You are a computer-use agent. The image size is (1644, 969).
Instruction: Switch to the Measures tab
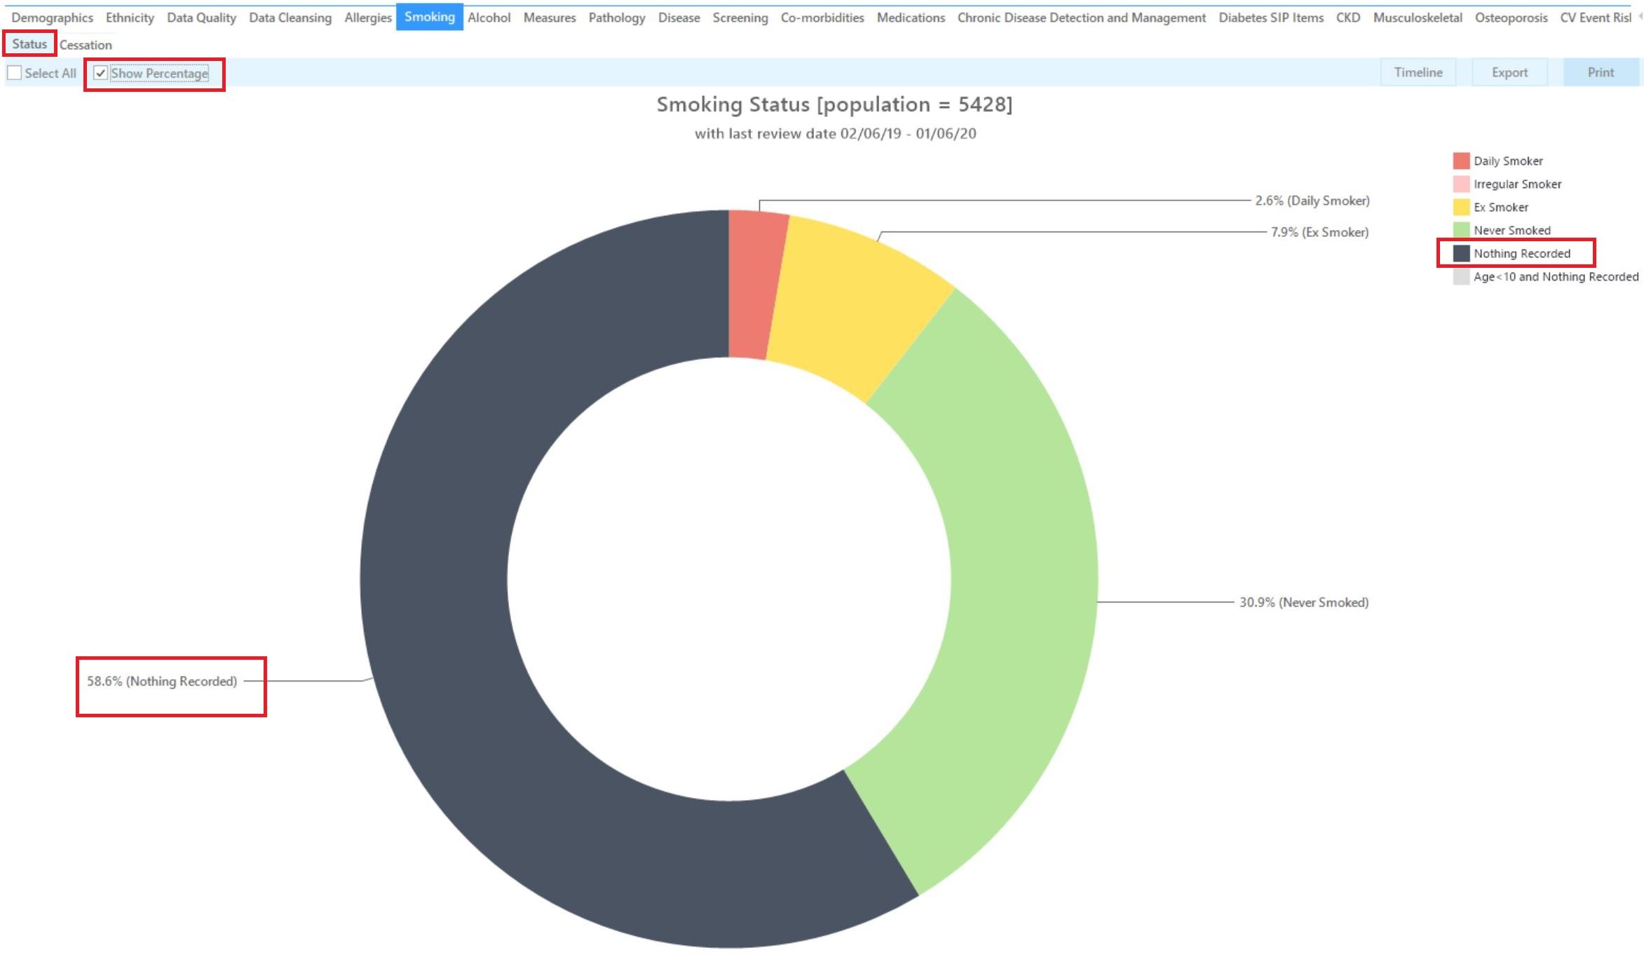(x=550, y=18)
